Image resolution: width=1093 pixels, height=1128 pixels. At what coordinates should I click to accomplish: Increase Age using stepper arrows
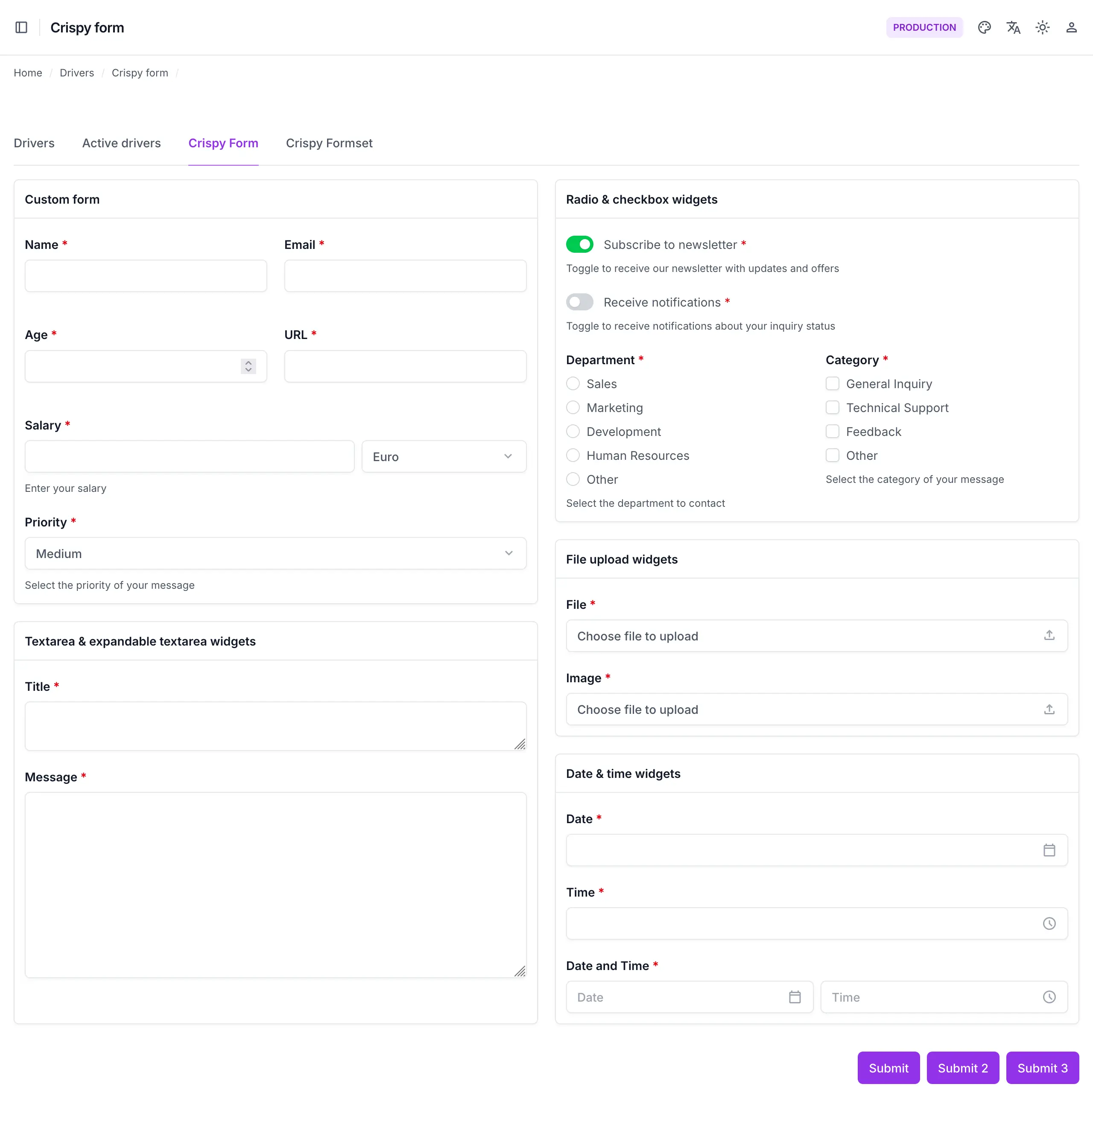[248, 362]
